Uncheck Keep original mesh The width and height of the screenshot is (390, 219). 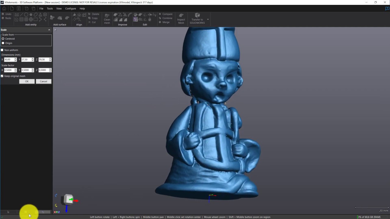(x=2, y=76)
